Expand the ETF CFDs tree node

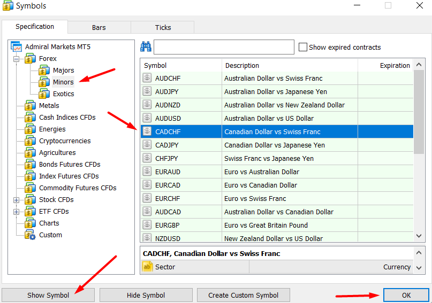coord(16,212)
